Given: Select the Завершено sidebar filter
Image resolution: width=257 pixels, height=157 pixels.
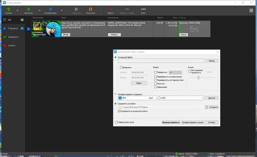Looking at the screenshot, I should coord(13,37).
